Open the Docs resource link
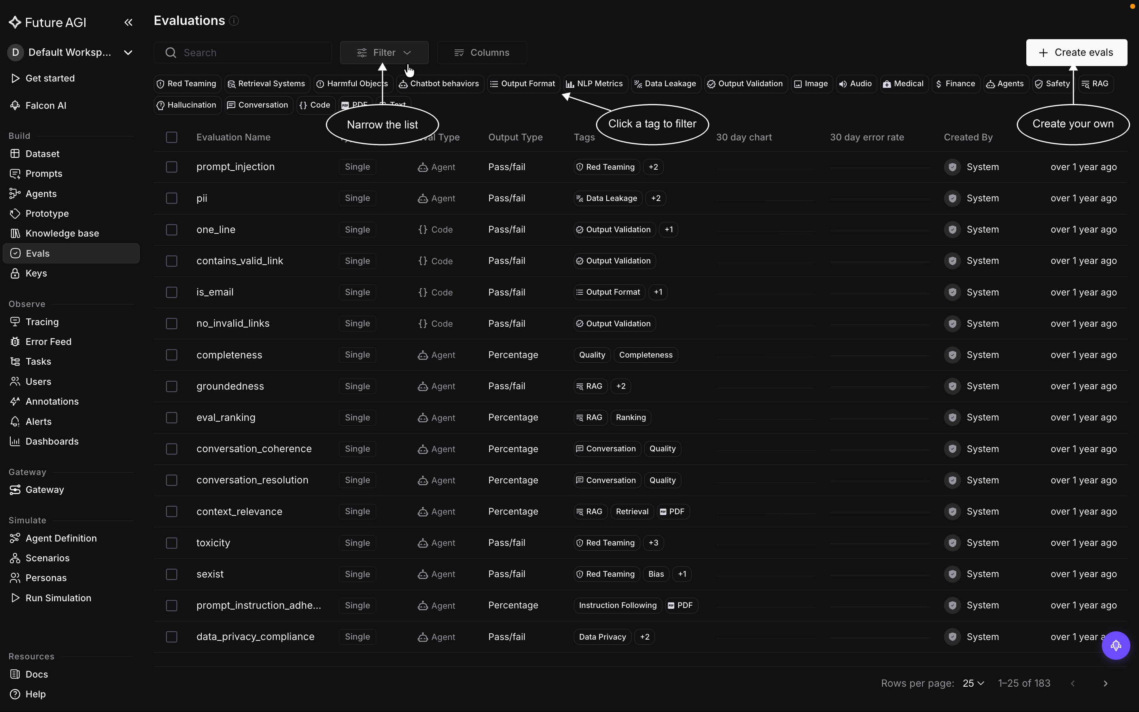 click(37, 674)
